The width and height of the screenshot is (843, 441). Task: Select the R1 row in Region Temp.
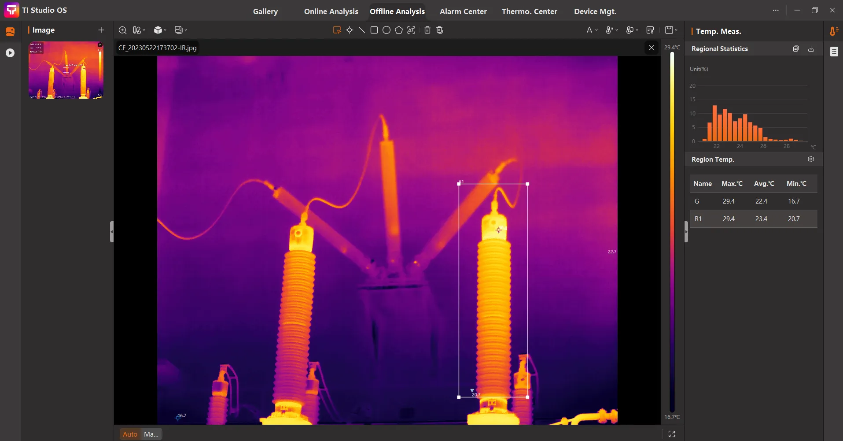753,219
